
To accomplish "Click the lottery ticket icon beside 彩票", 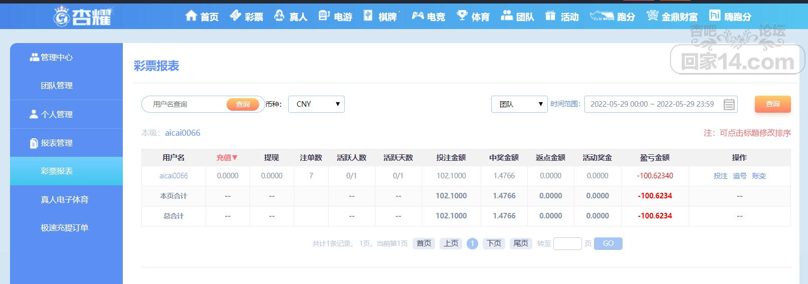I will [236, 16].
